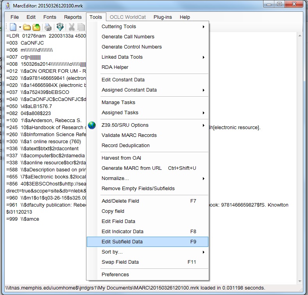Select Remove Empty Fields/Subfields
Image resolution: width=308 pixels, height=295 pixels.
(147, 189)
